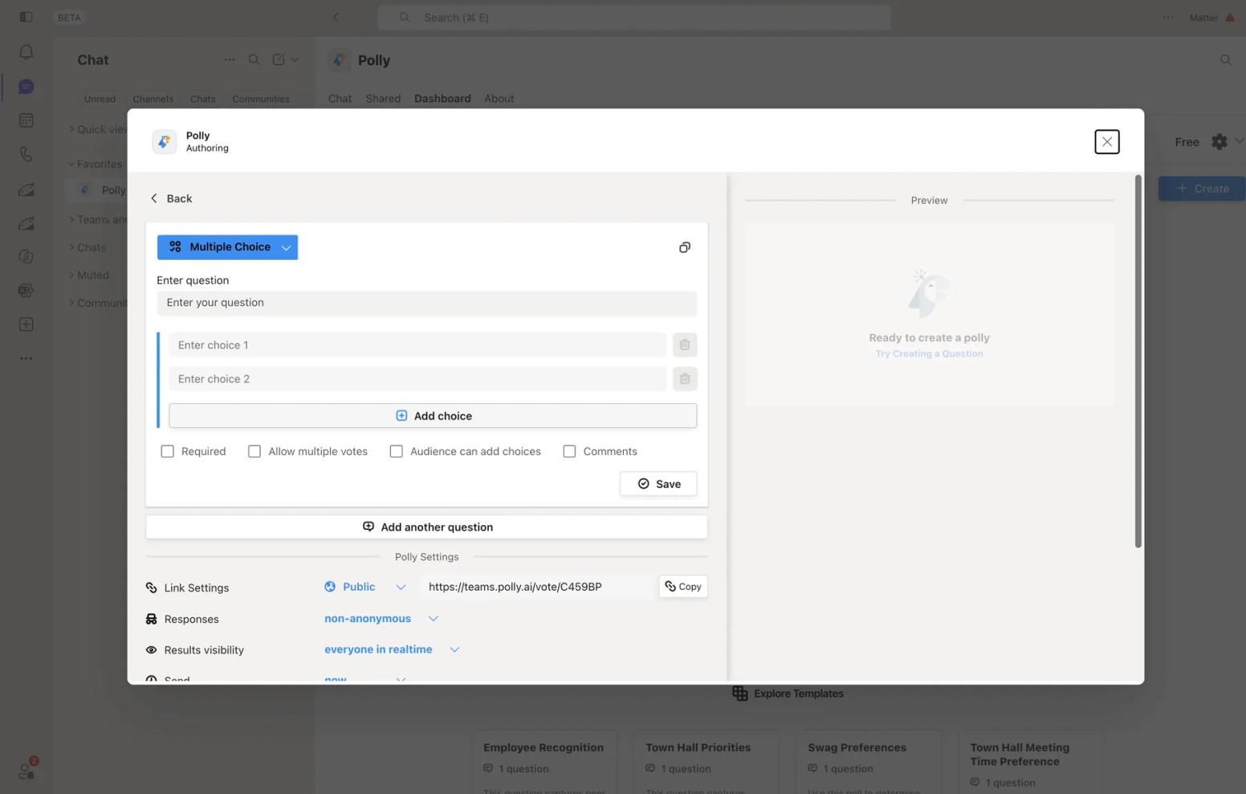Image resolution: width=1246 pixels, height=794 pixels.
Task: Click the Save button
Action: 658,483
